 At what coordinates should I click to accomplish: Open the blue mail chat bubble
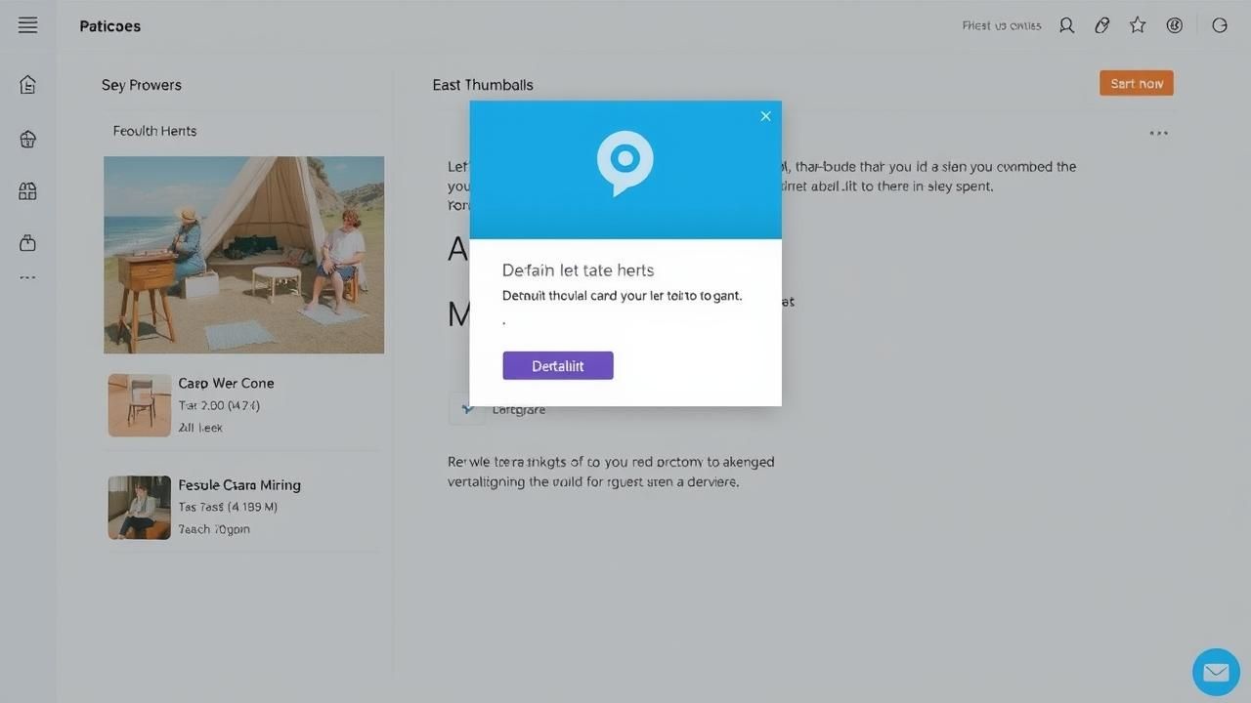[x=1216, y=672]
